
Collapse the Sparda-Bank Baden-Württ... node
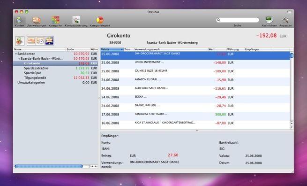[x=19, y=59]
